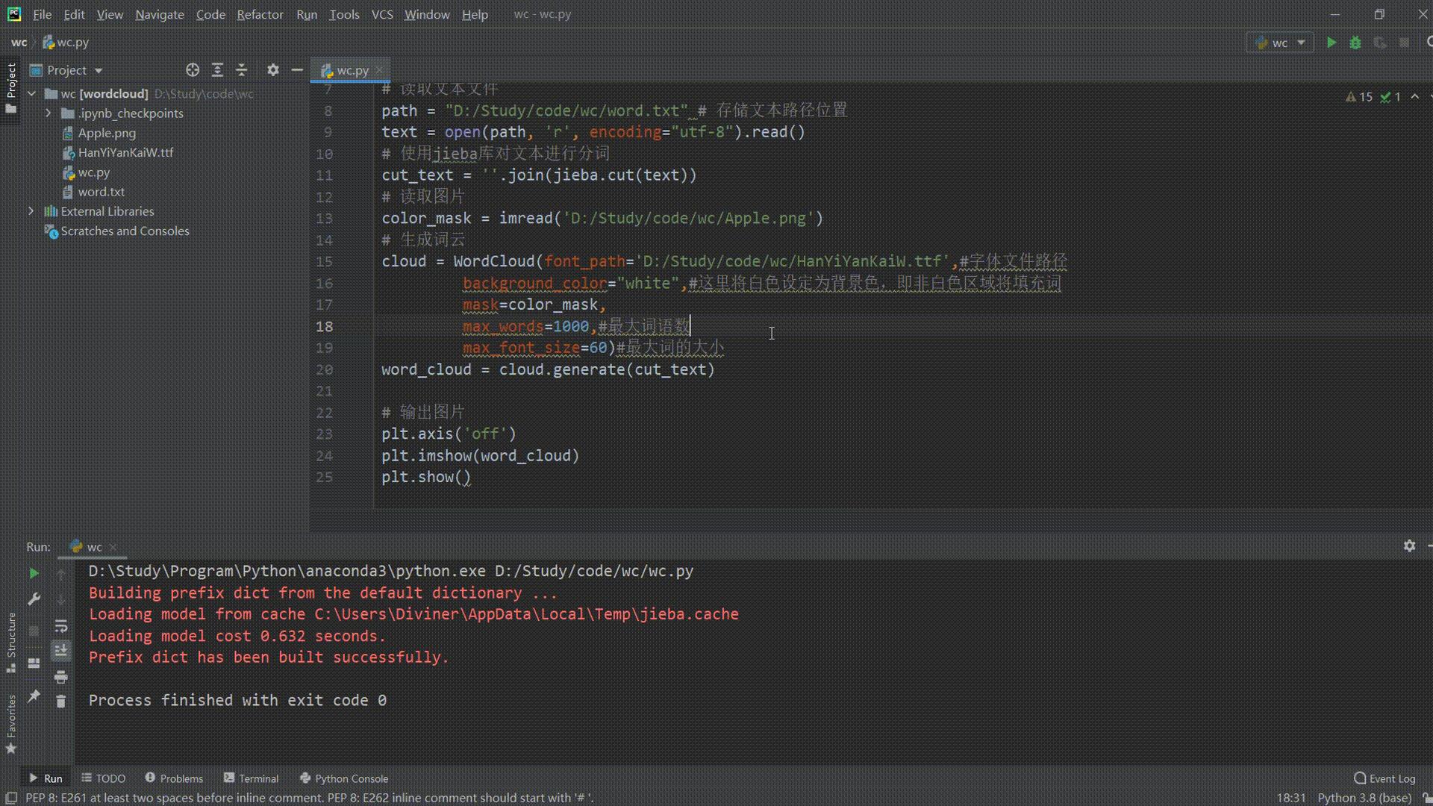The height and width of the screenshot is (806, 1433).
Task: Click the Run button to execute script
Action: [1330, 41]
